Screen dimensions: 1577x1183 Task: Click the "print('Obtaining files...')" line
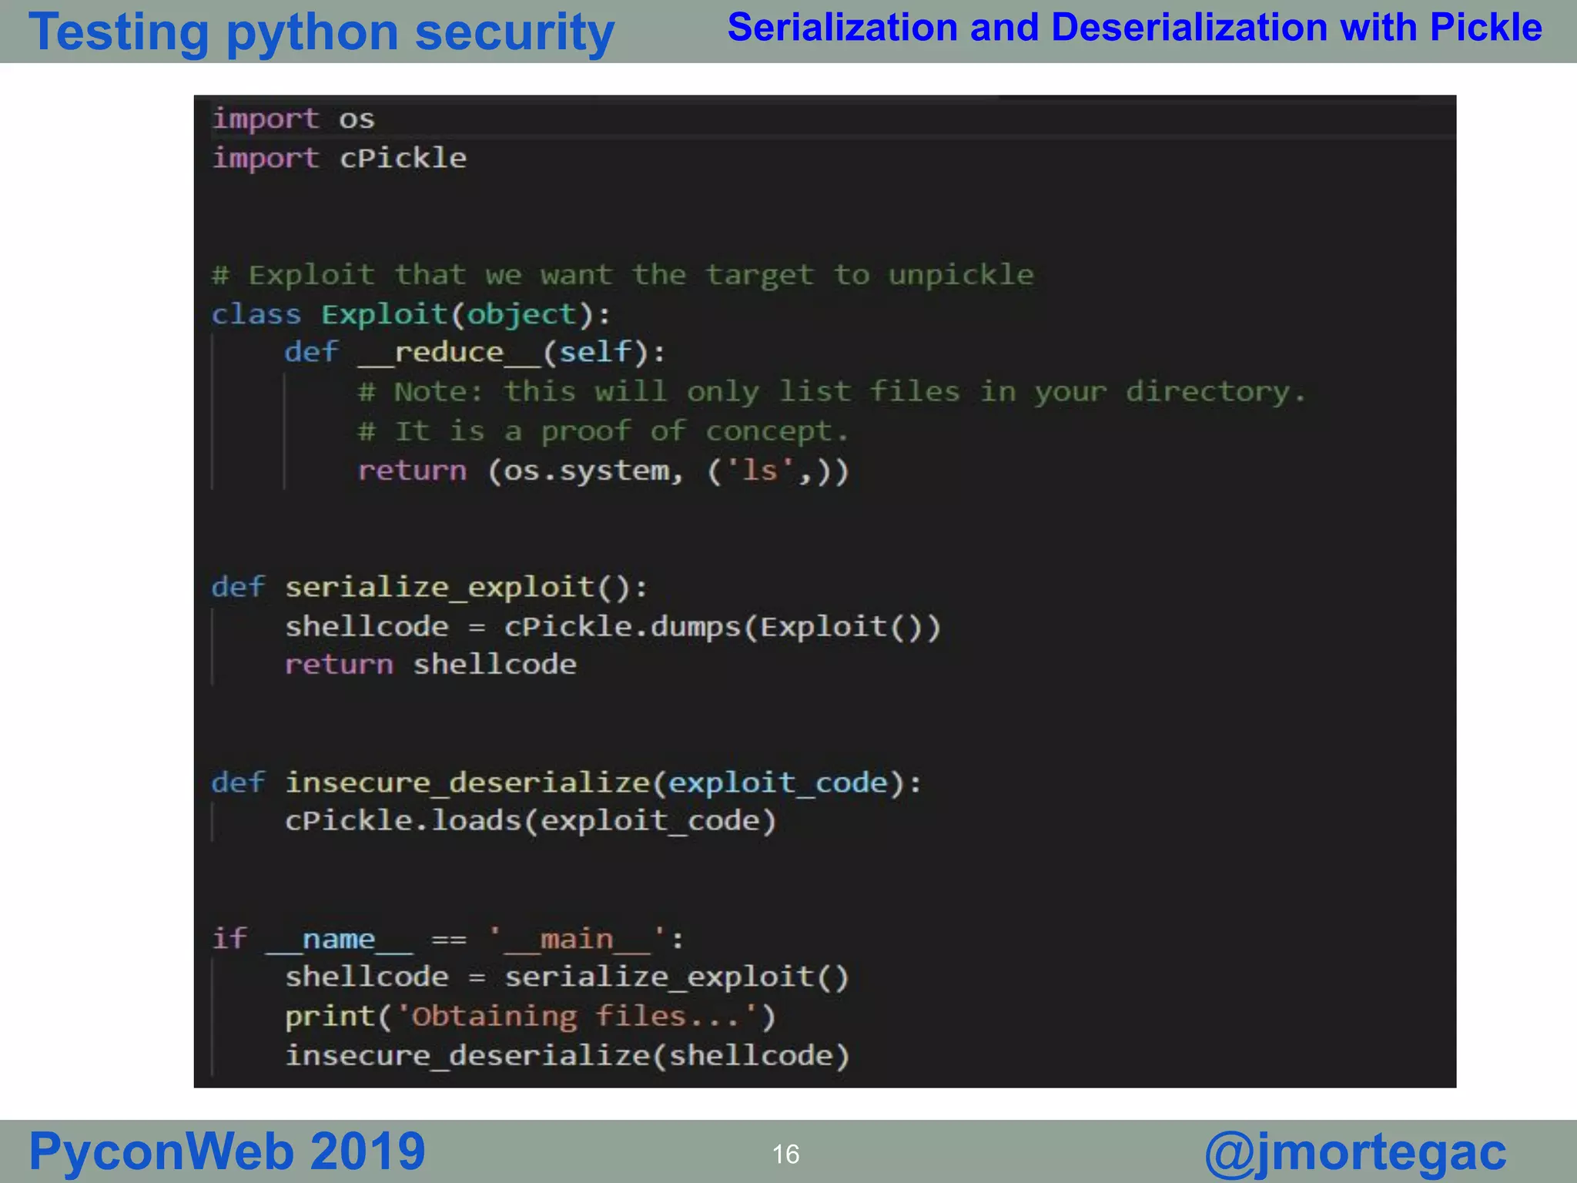531,1017
